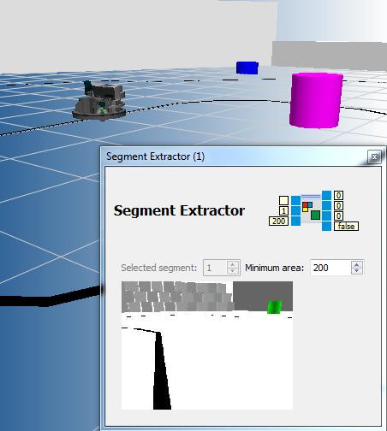The image size is (387, 431).
Task: Click the 200 input value on block
Action: (278, 221)
